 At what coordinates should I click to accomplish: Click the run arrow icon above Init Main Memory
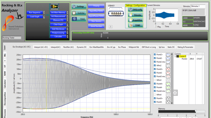(54, 7)
